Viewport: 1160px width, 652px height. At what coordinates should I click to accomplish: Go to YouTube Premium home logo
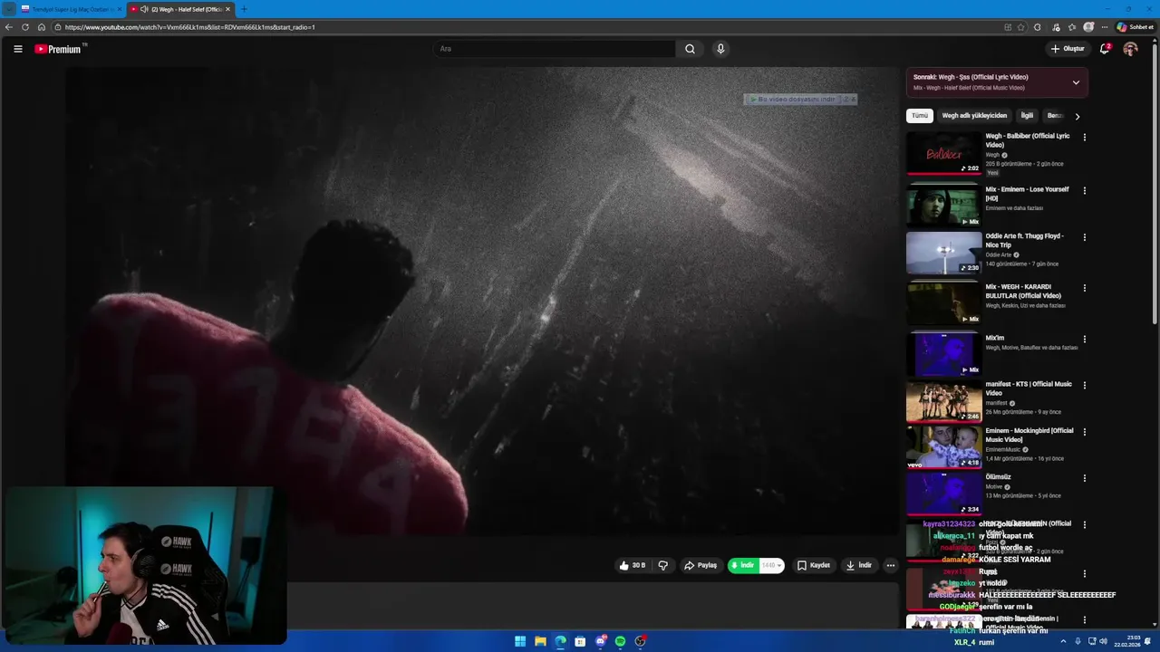pyautogui.click(x=59, y=49)
